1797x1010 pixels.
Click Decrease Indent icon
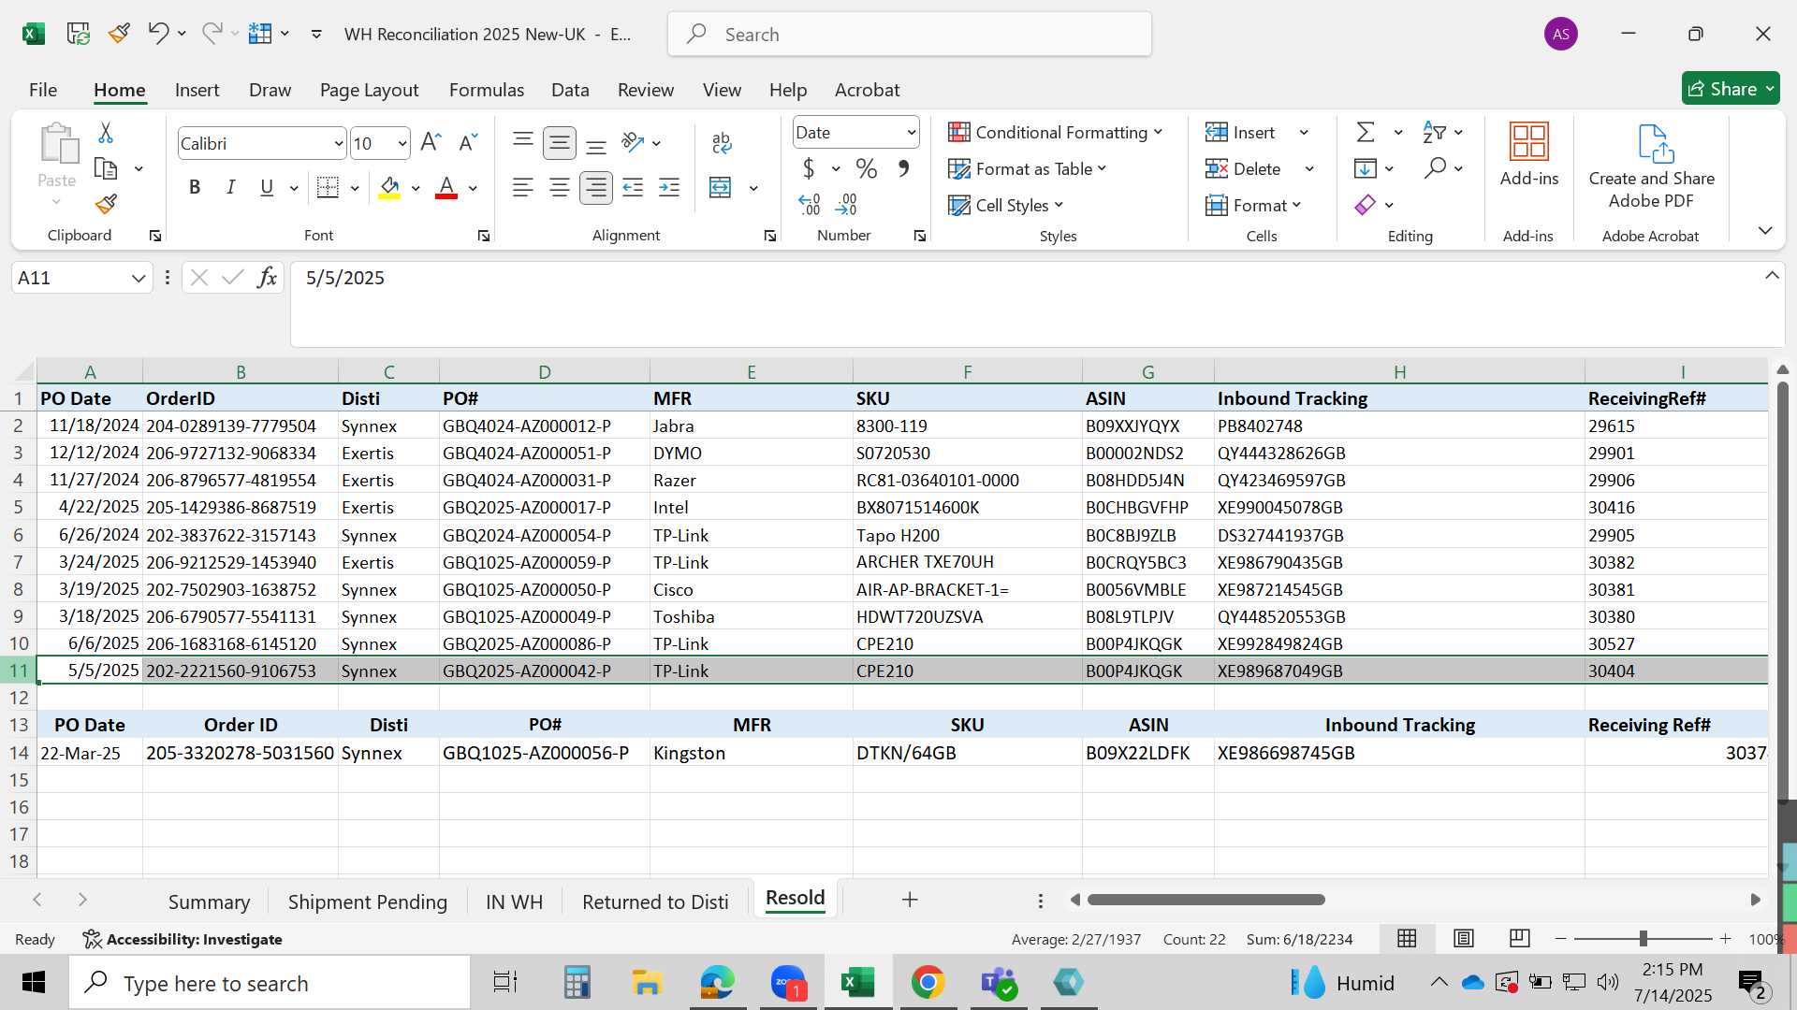coord(633,188)
